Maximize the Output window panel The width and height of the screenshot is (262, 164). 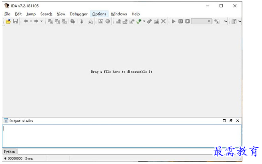click(224, 121)
